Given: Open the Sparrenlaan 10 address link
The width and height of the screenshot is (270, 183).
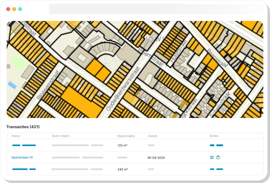Looking at the screenshot, I should 22,158.
